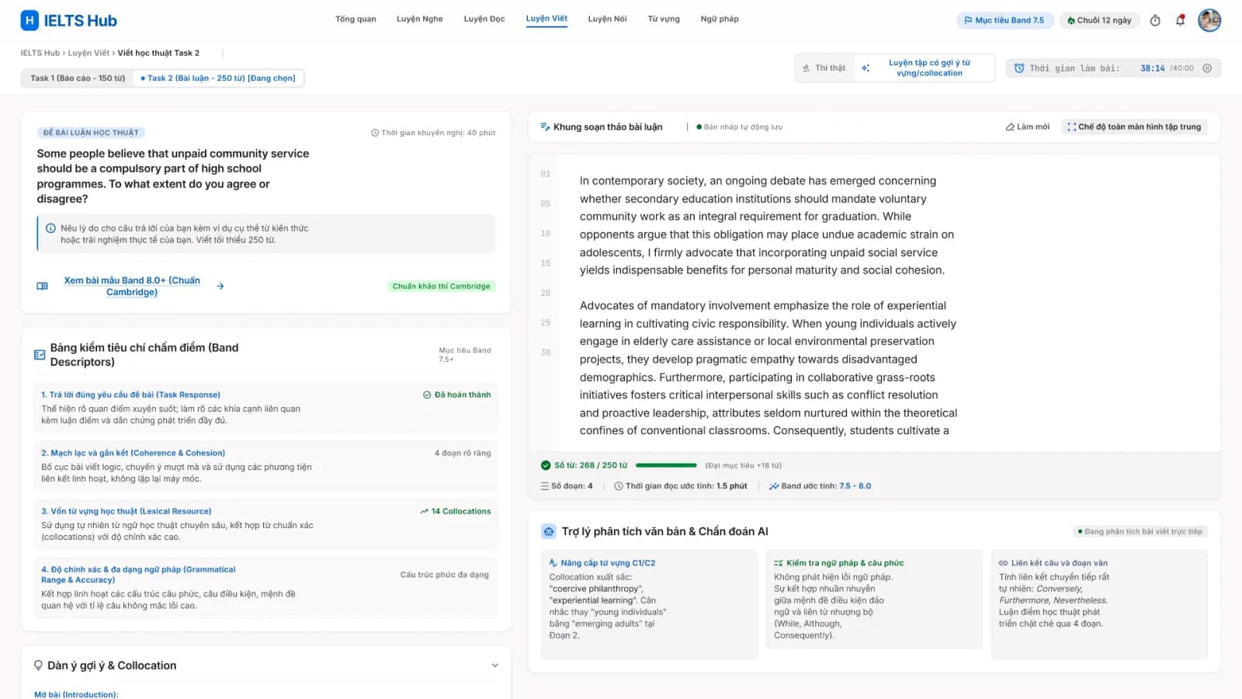The image size is (1242, 699).
Task: Click the trend icon beside Band ước tính
Action: tap(774, 486)
